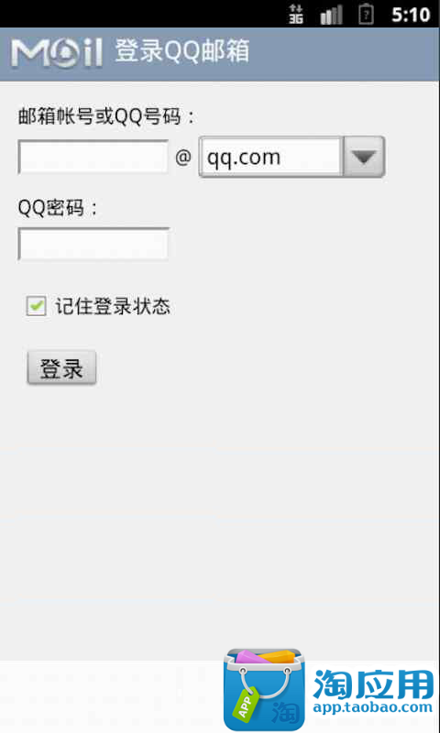This screenshot has height=733, width=440.
Task: Tap the @ symbol between fields
Action: tap(183, 158)
